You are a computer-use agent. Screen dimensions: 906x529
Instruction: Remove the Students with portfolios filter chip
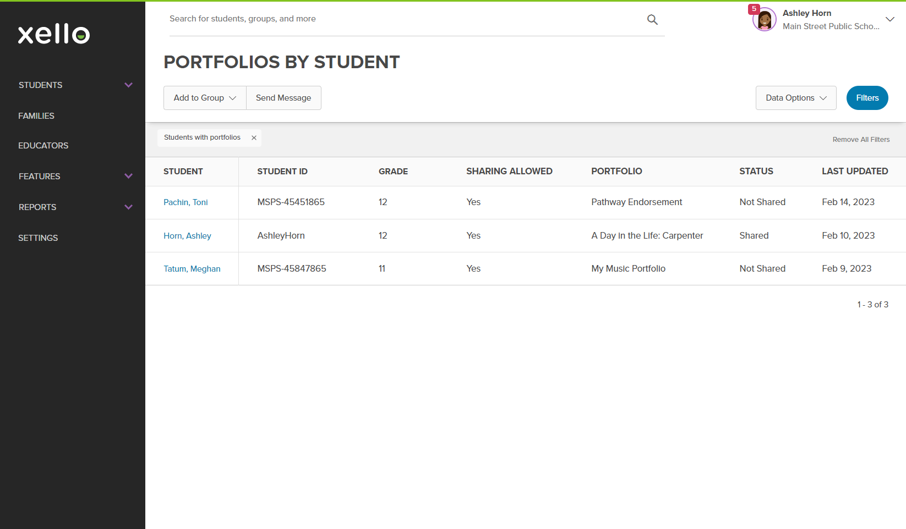click(254, 137)
